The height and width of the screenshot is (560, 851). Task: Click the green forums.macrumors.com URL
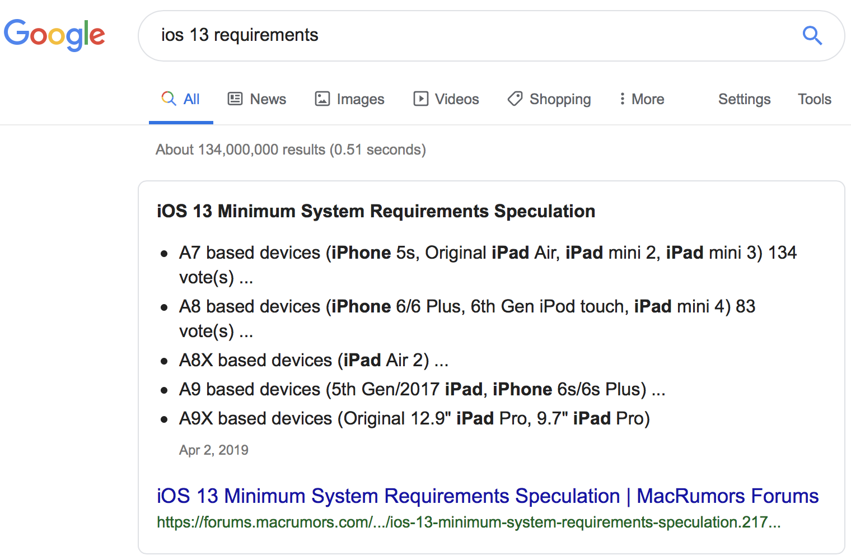469,522
